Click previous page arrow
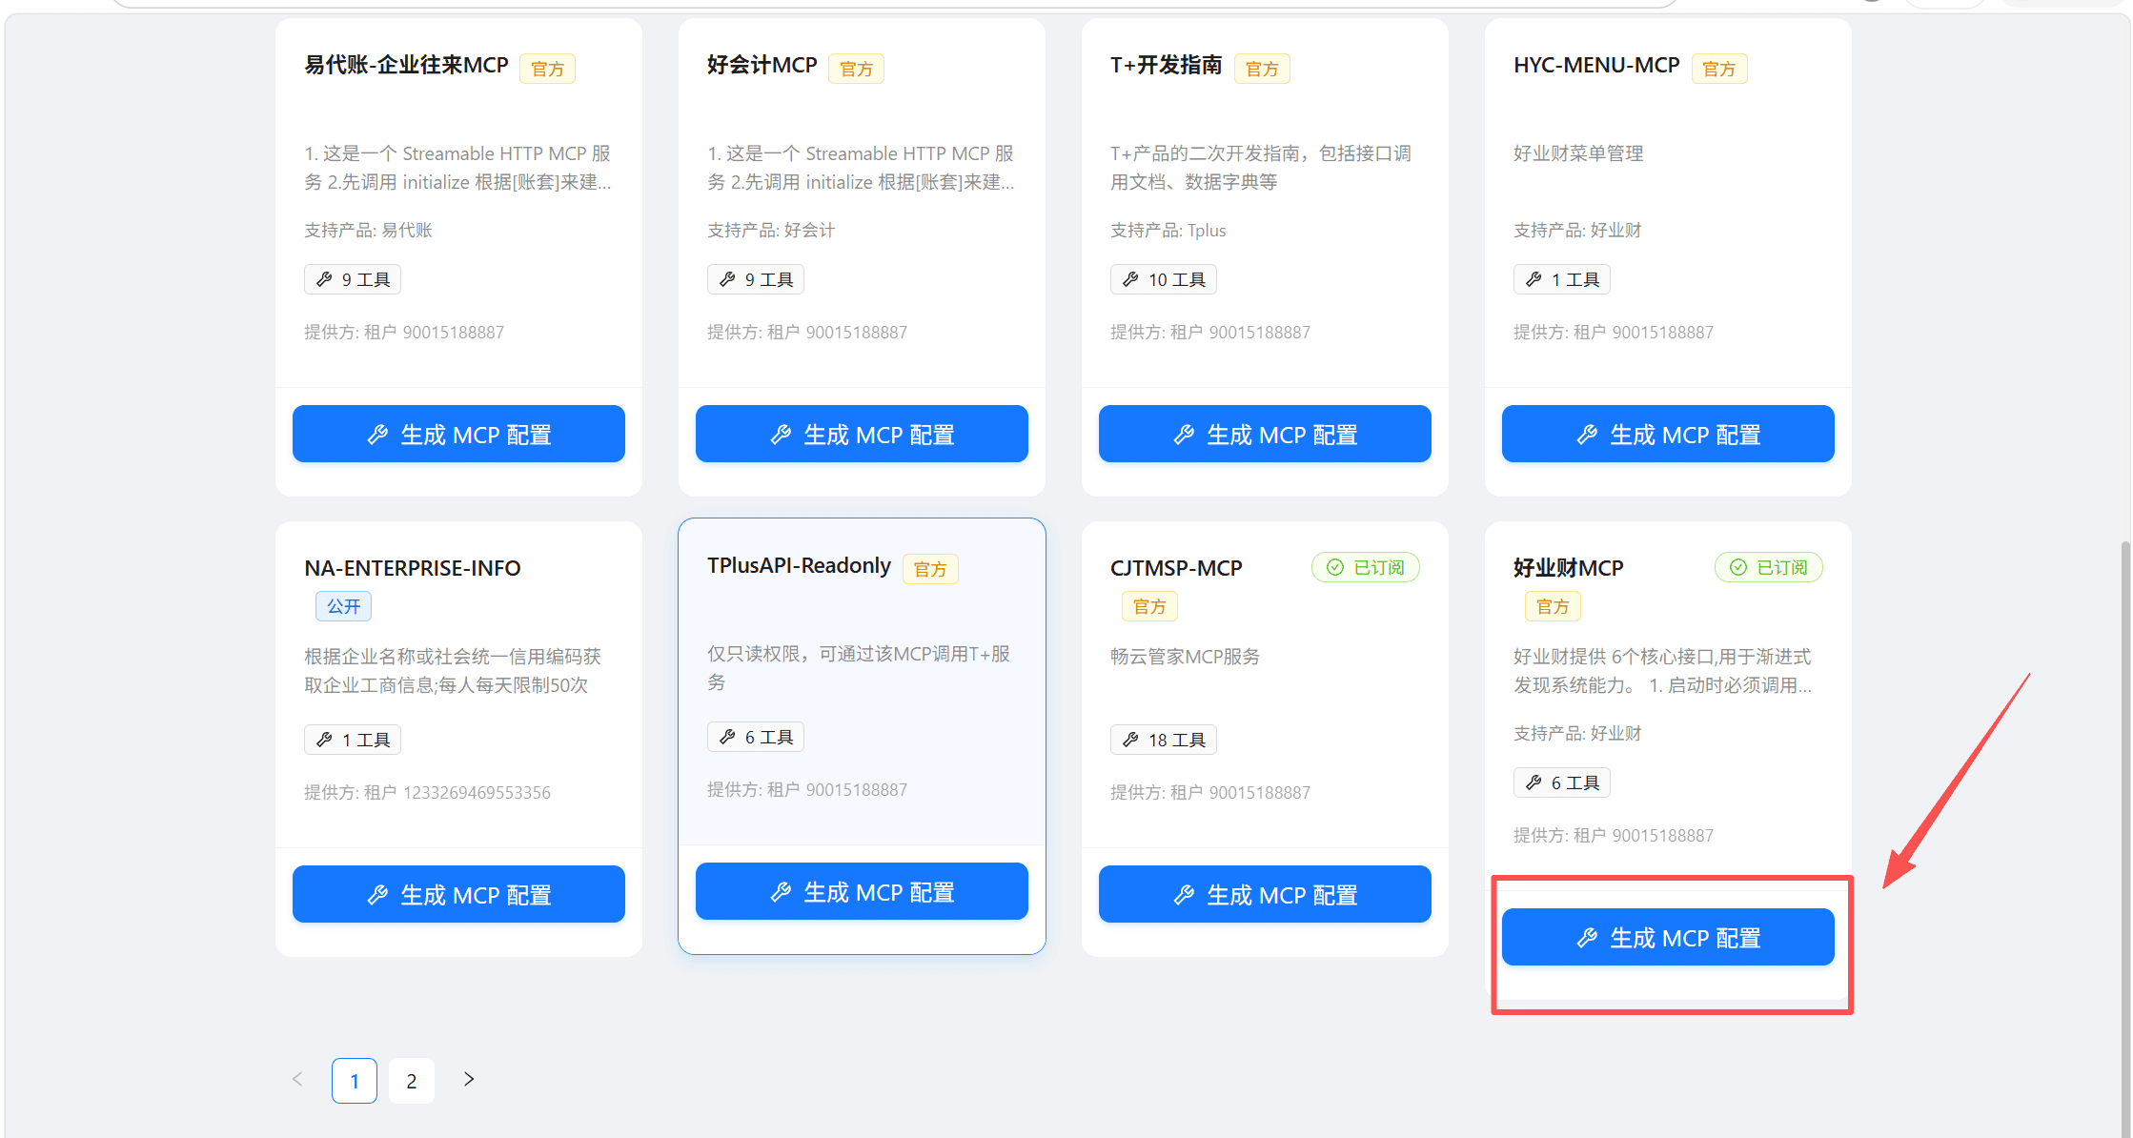Viewport: 2133px width, 1138px height. point(297,1079)
